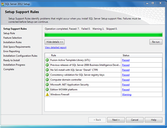The width and height of the screenshot is (167, 128).
Task: Click the Cancel button
Action: tap(135, 120)
